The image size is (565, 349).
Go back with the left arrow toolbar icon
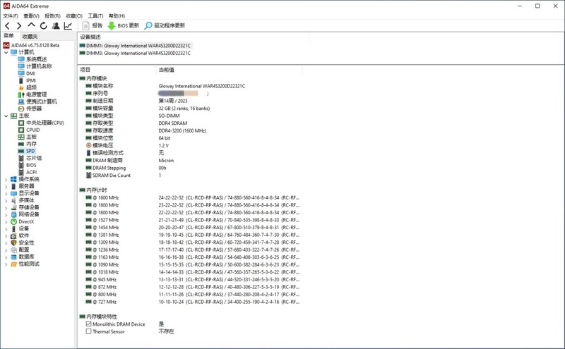(x=7, y=25)
